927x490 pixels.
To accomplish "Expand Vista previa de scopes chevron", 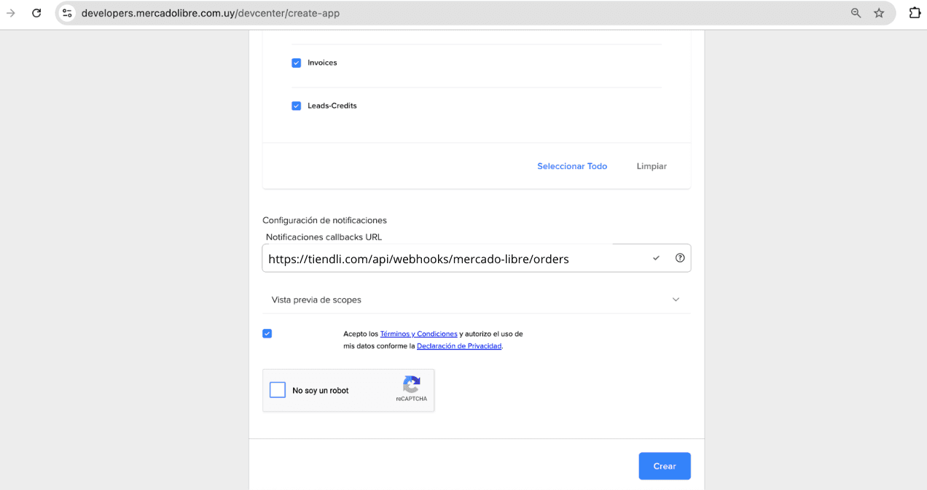I will [676, 300].
